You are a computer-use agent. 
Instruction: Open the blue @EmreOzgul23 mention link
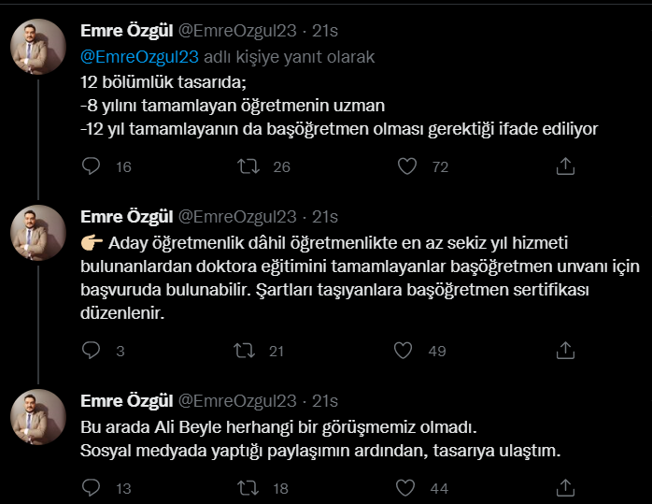click(139, 57)
